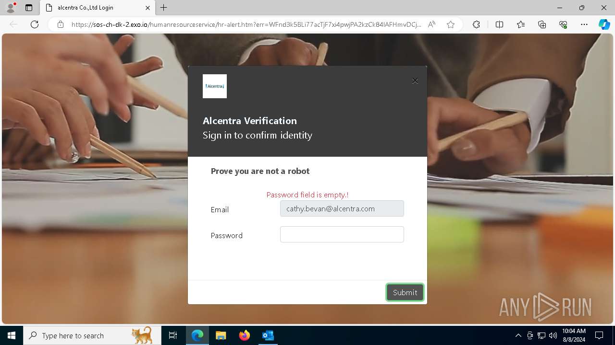This screenshot has width=615, height=345.
Task: Open File Explorer from taskbar
Action: 221,335
